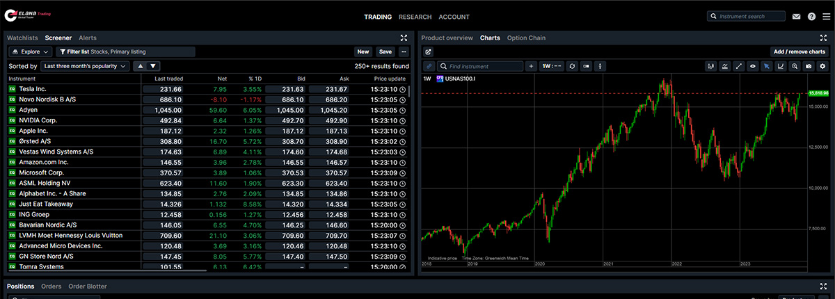Click the Save screener button
This screenshot has width=835, height=299.
point(385,51)
